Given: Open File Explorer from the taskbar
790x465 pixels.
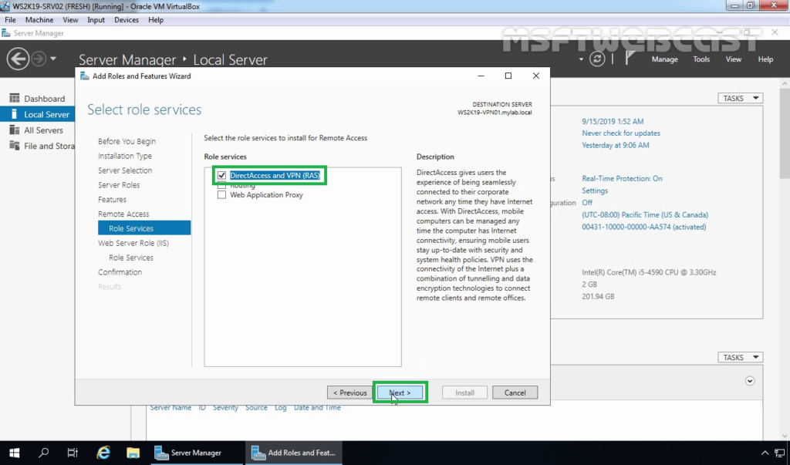Looking at the screenshot, I should (133, 453).
